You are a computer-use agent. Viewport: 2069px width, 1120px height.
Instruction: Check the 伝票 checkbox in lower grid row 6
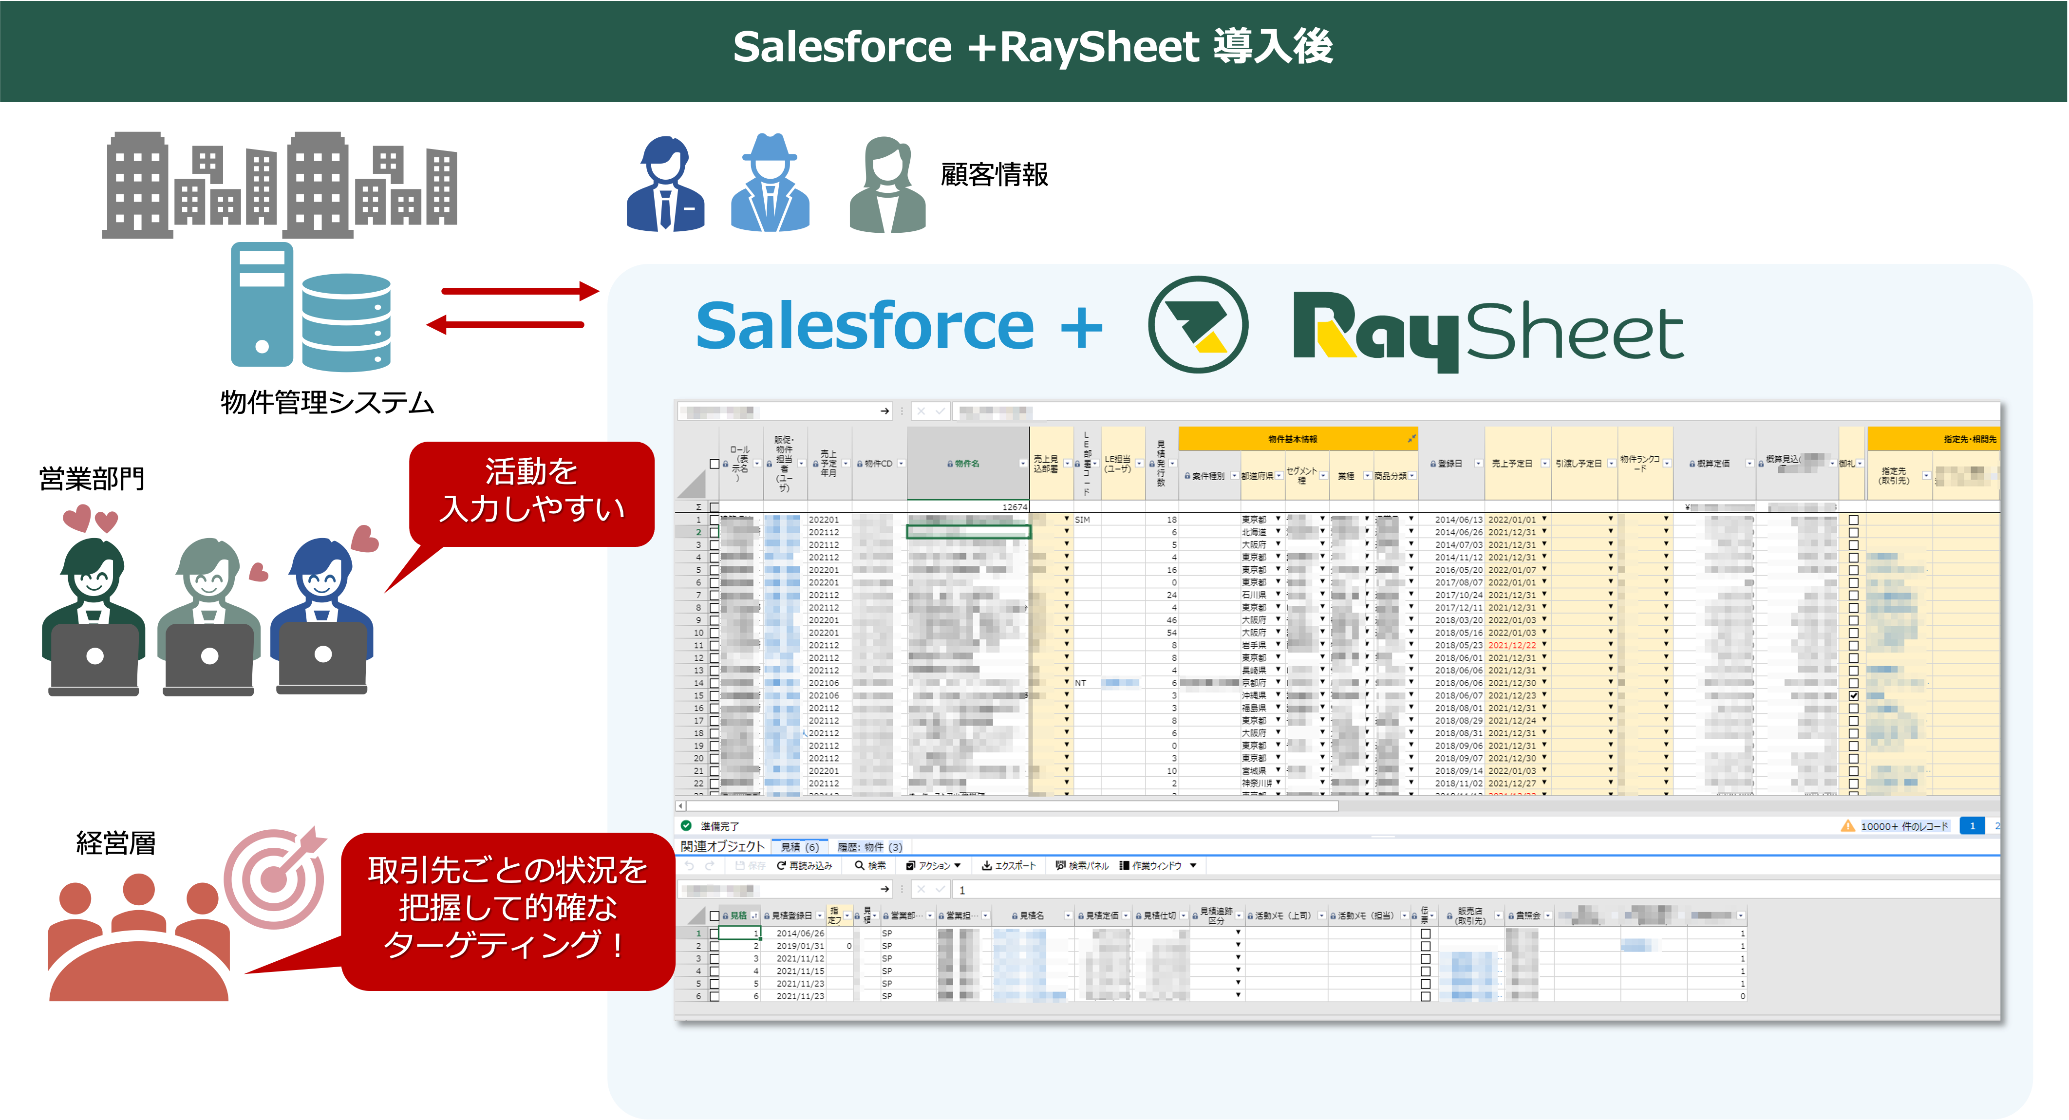(x=1425, y=996)
